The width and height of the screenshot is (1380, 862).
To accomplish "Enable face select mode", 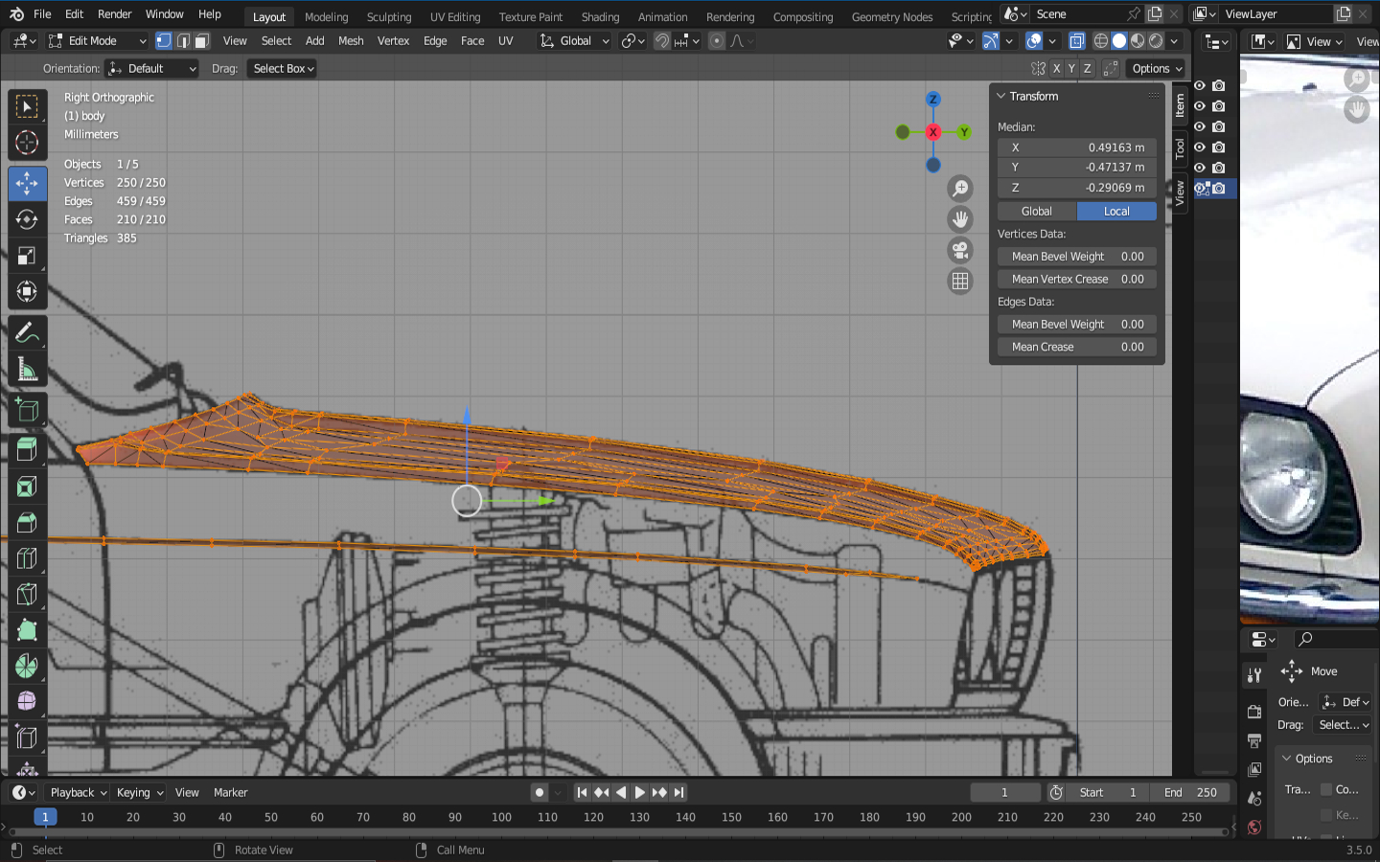I will 202,41.
